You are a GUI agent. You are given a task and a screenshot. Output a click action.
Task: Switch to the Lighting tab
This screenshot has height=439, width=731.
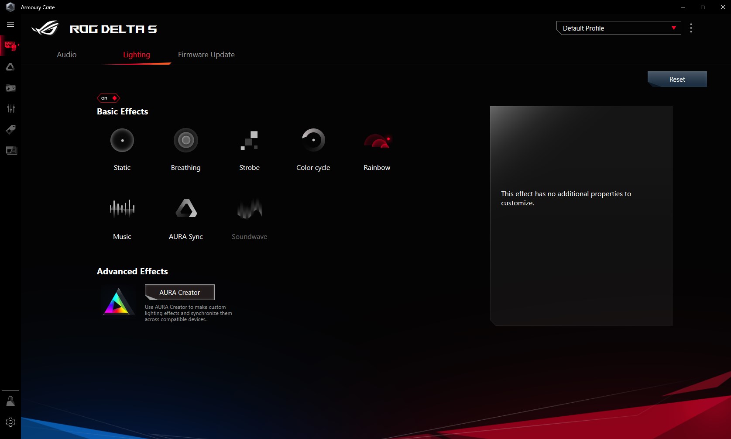point(137,55)
